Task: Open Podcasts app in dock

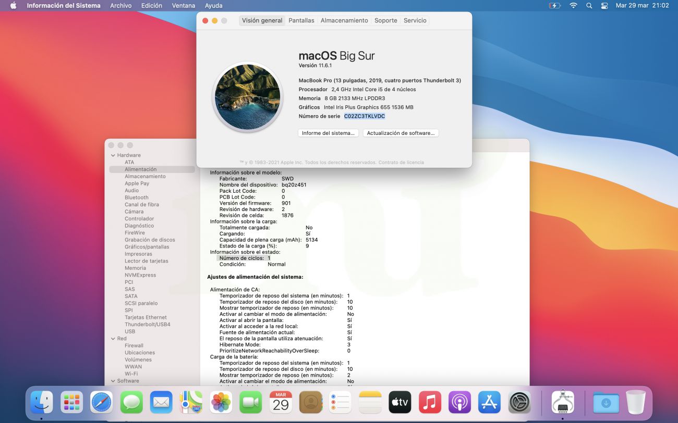Action: [x=460, y=402]
